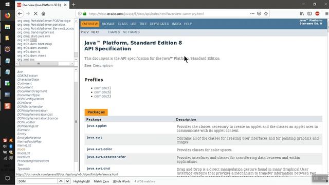Open the java.awt.datatransfer package link
This screenshot has height=185, width=329.
click(106, 157)
